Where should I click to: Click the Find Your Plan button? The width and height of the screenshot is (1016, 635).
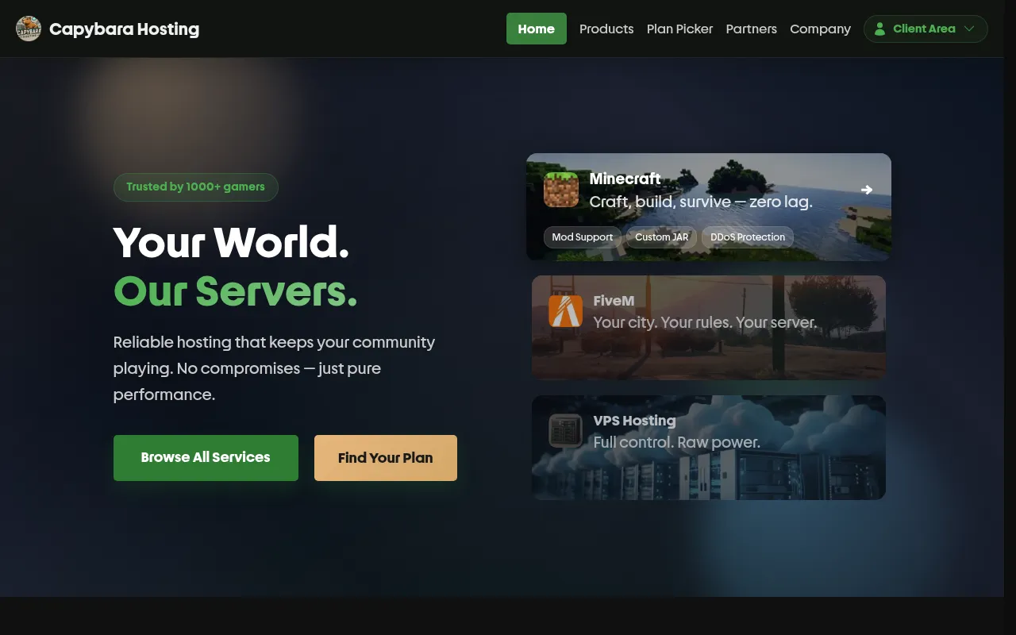[386, 458]
